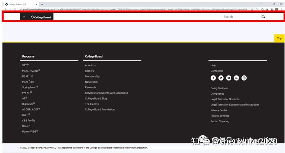
Task: Open the Search link under Programs
Action: pyautogui.click(x=26, y=126)
